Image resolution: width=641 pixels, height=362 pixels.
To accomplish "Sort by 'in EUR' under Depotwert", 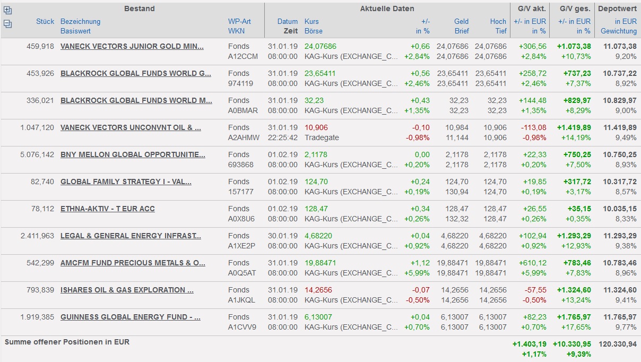I will pos(626,22).
